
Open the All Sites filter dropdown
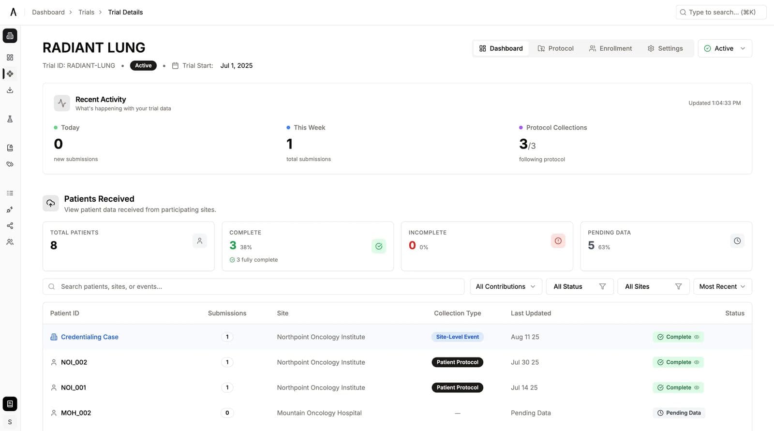[x=653, y=287]
